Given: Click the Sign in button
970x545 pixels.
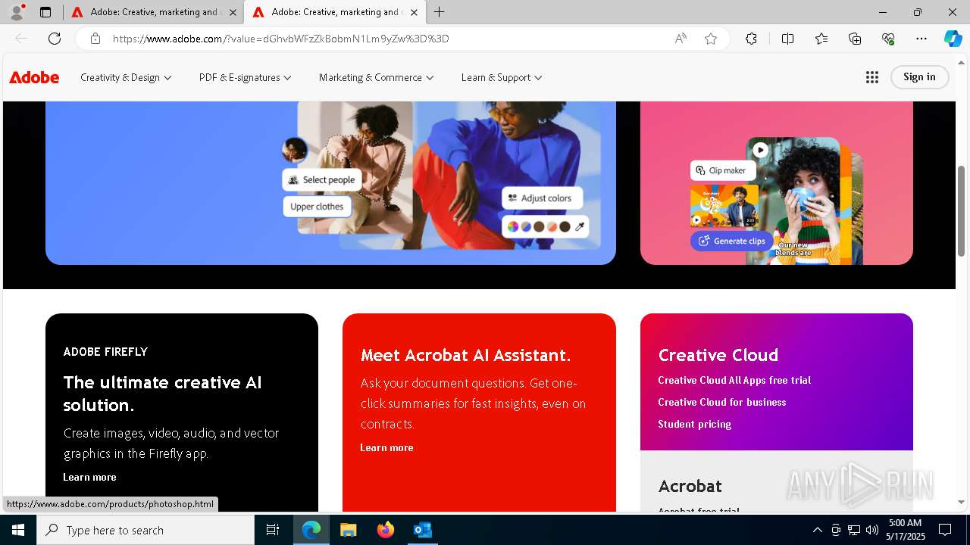Looking at the screenshot, I should pyautogui.click(x=919, y=76).
